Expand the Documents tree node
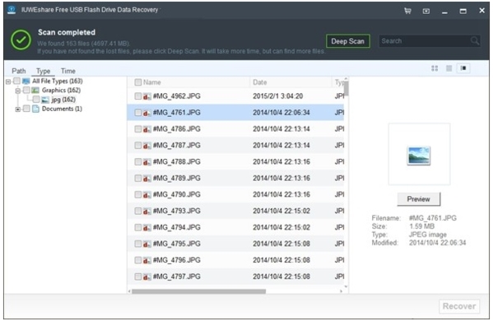493x321 pixels. [x=18, y=109]
